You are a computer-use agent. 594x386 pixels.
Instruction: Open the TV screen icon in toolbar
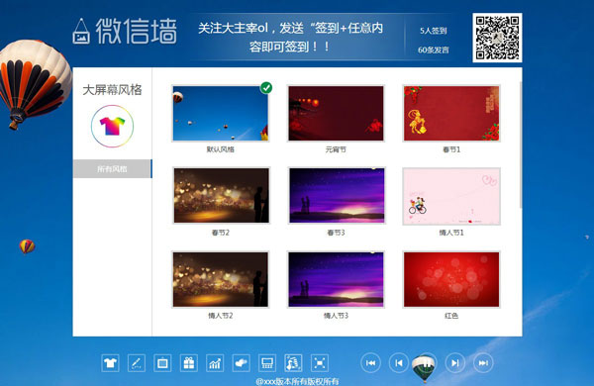(x=162, y=363)
